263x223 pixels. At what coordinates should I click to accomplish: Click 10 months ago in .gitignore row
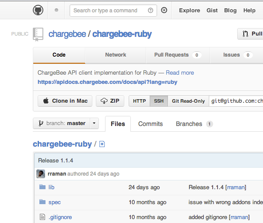[147, 217]
